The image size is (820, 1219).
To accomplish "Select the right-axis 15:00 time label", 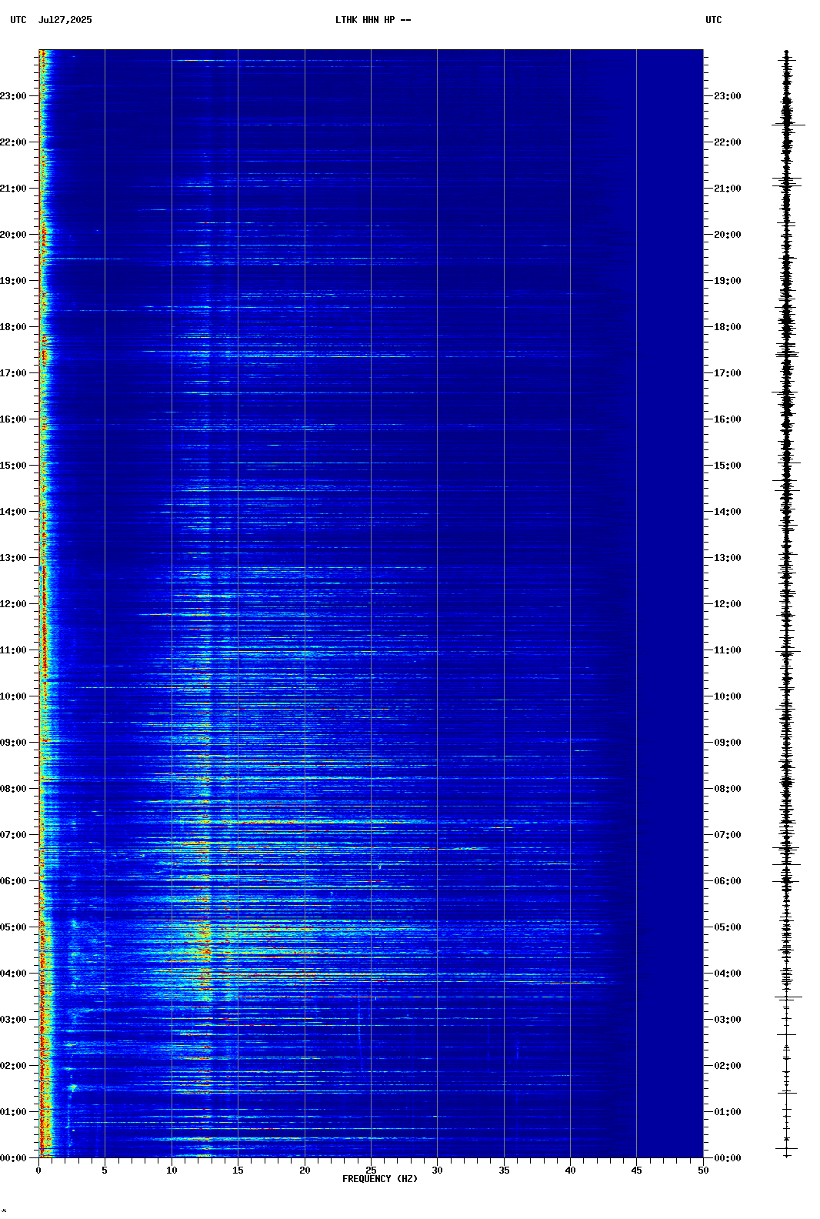I will (728, 466).
